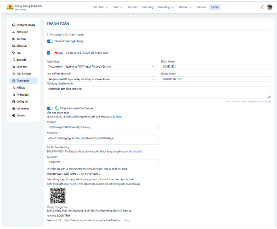Click the API key input field

[102, 126]
